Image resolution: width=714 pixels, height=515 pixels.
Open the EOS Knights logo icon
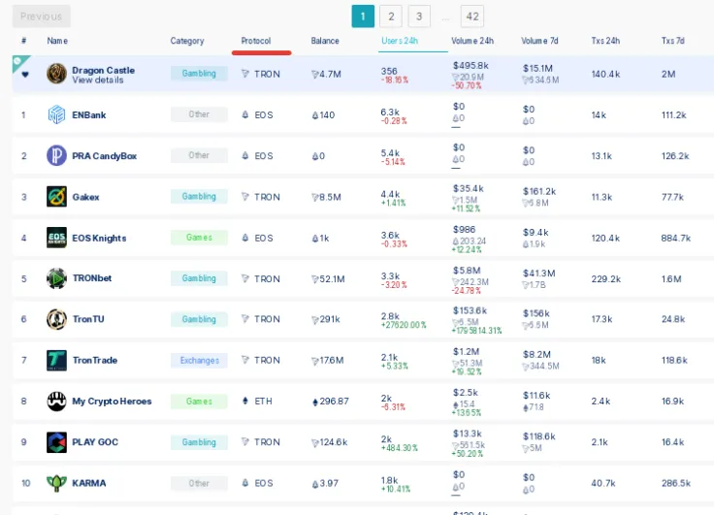point(56,238)
